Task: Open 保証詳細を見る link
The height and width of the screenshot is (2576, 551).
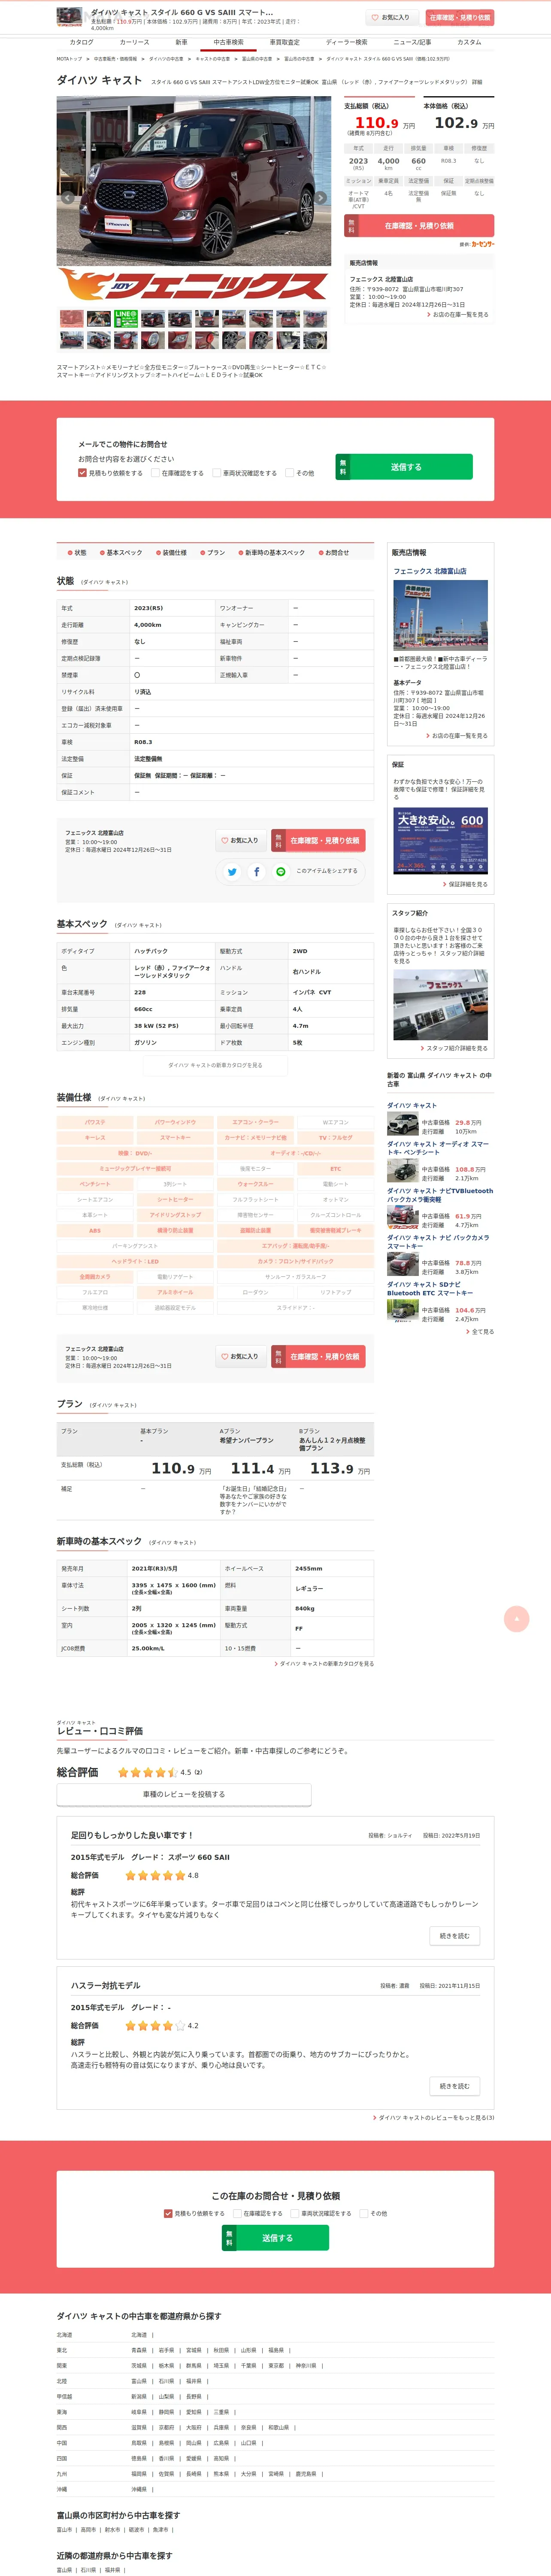Action: point(466,884)
